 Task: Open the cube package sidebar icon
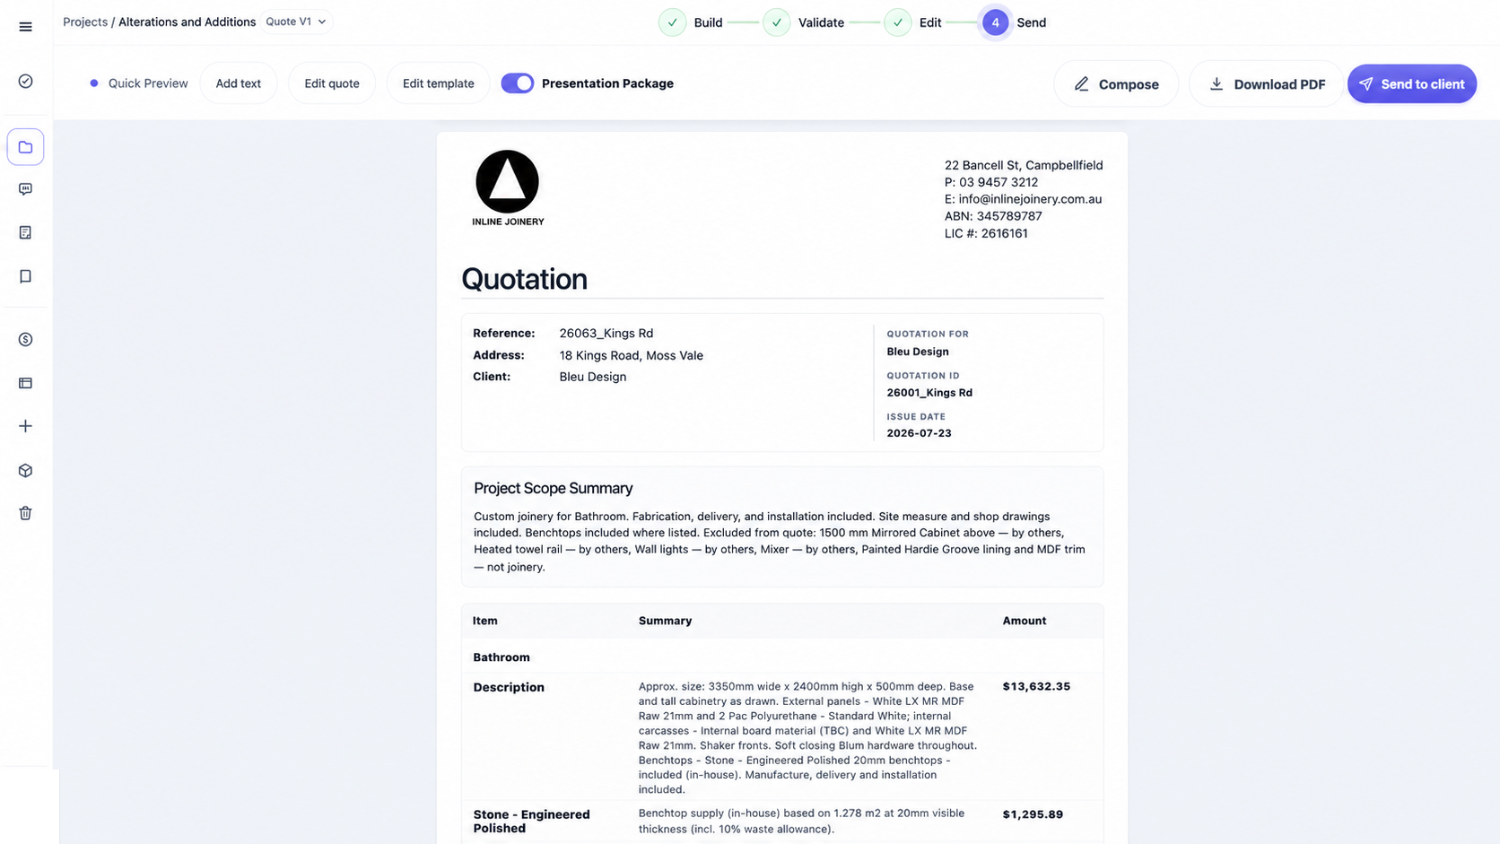pos(25,470)
